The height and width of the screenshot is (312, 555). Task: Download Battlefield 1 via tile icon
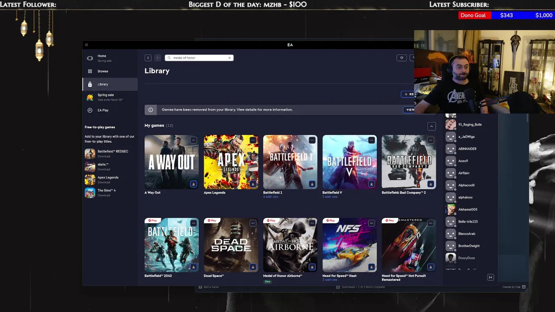pos(312,184)
